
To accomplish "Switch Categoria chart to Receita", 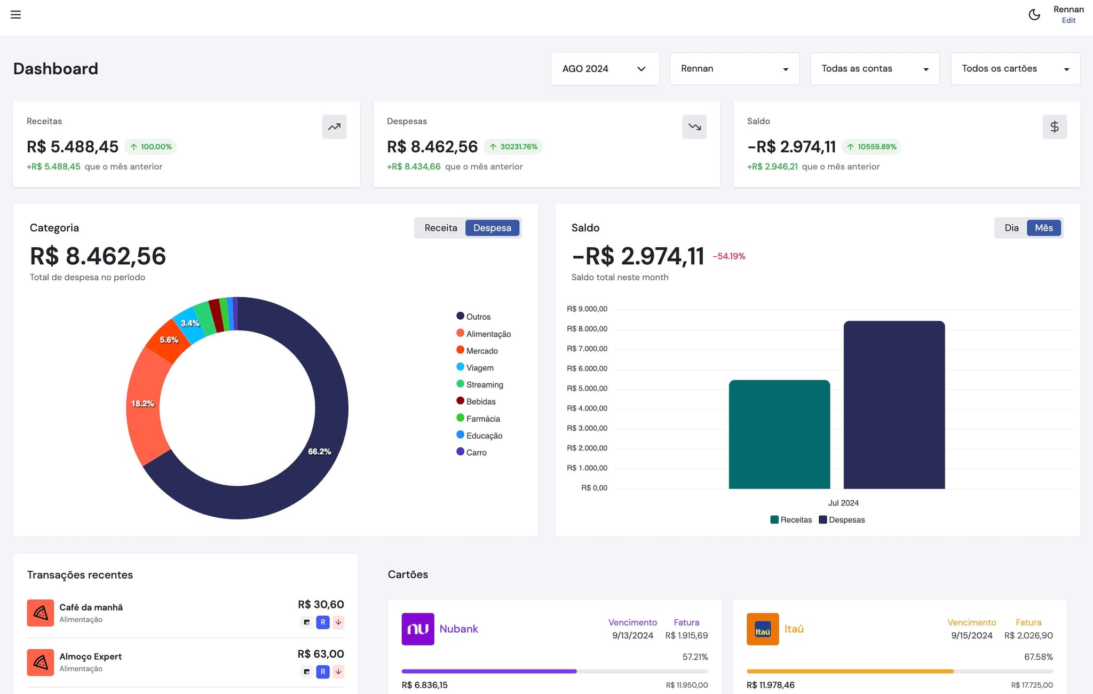I will 440,228.
